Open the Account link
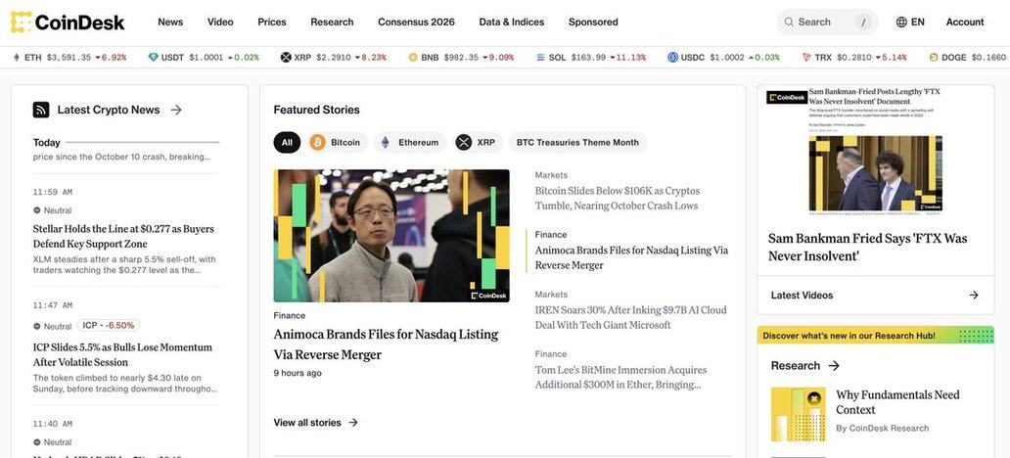The width and height of the screenshot is (1010, 458). [x=964, y=22]
